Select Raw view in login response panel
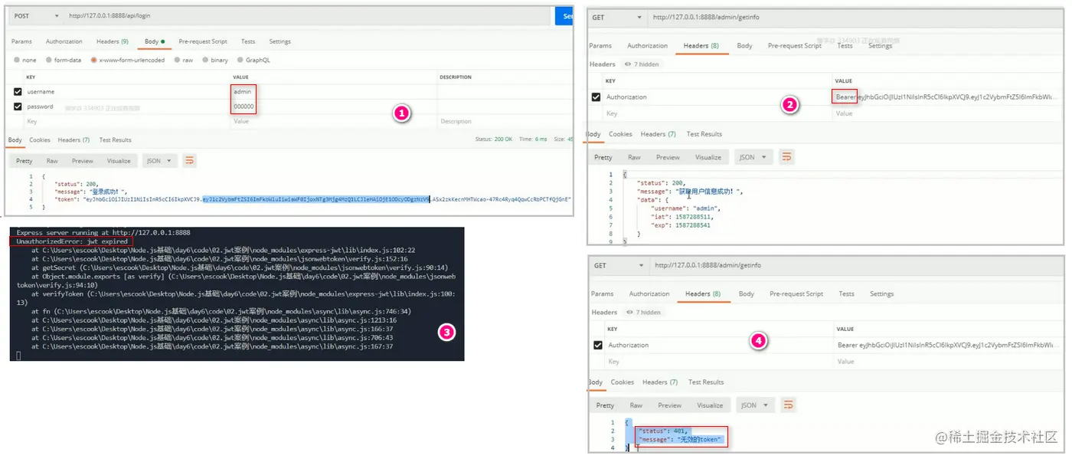Image resolution: width=1072 pixels, height=459 pixels. tap(52, 161)
